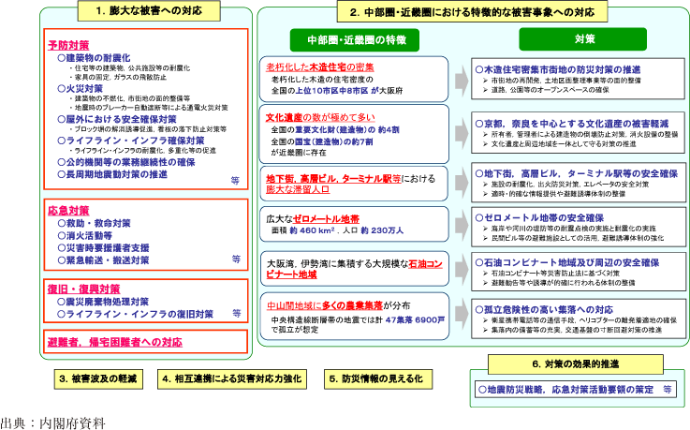Viewport: 690px width, 430px height.
Task: Click the measure '石油コンビナート地域及び周辺の安全確保'
Action: [567, 262]
